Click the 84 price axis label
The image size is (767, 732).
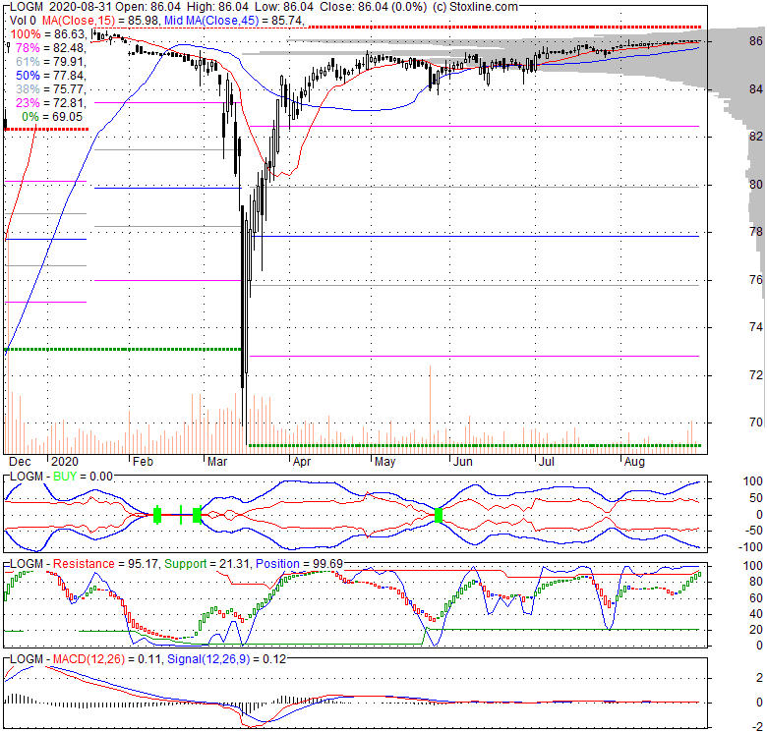point(756,89)
